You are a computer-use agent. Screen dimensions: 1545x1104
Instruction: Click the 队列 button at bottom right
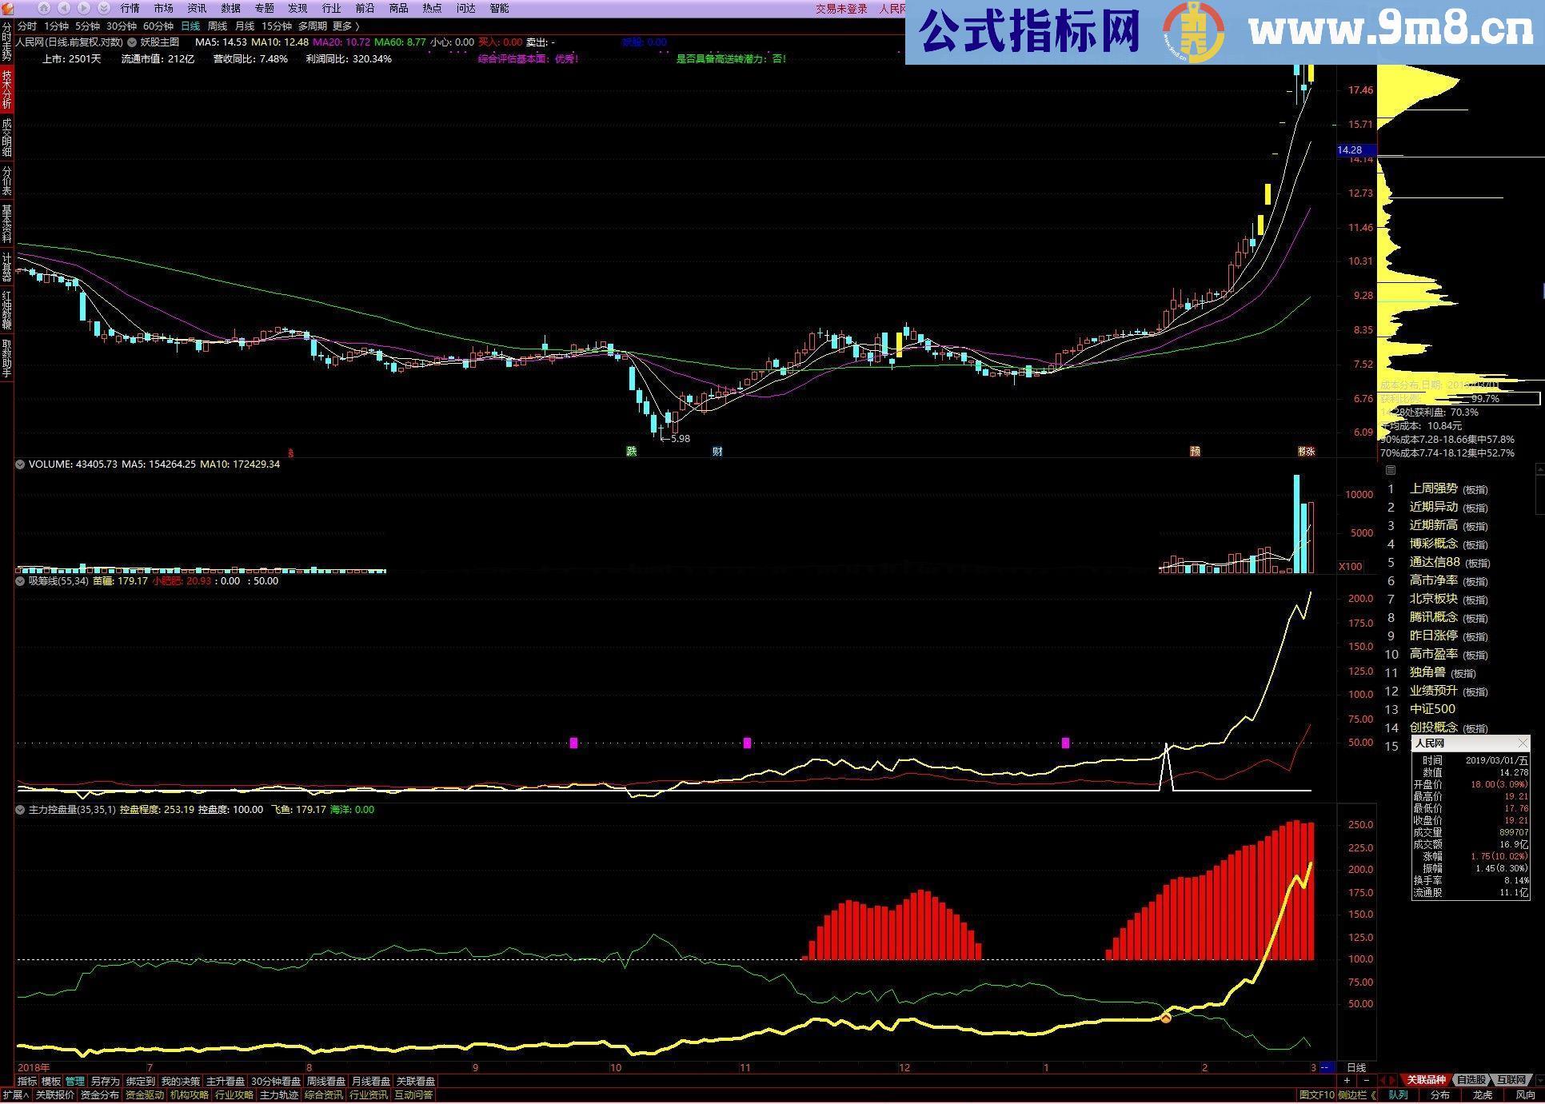tap(1398, 1096)
